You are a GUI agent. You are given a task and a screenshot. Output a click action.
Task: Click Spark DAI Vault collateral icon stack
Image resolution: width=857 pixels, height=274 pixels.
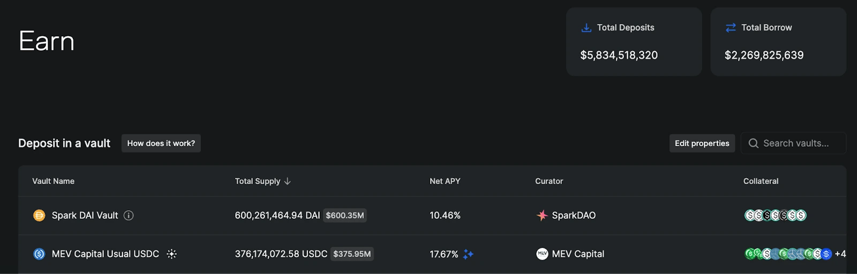pos(776,216)
